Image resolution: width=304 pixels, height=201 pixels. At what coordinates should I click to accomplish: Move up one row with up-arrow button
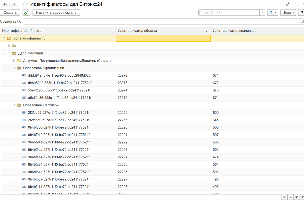click(x=290, y=197)
